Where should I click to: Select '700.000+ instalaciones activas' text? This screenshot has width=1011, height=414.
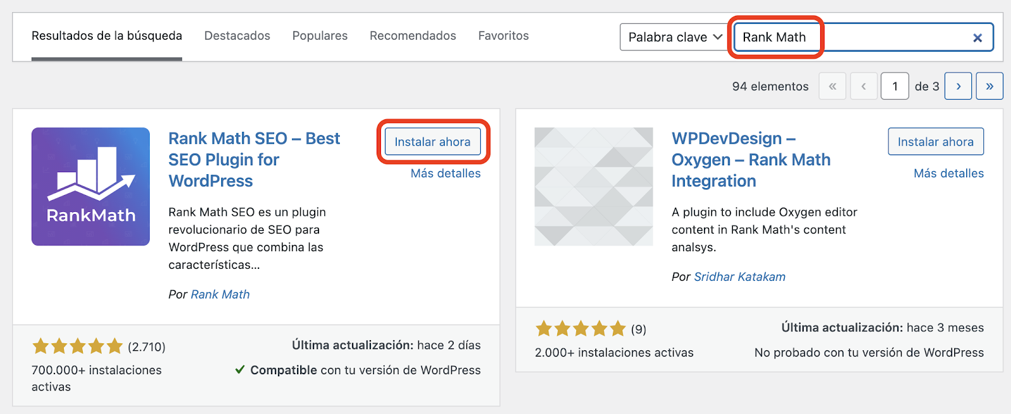pyautogui.click(x=97, y=379)
